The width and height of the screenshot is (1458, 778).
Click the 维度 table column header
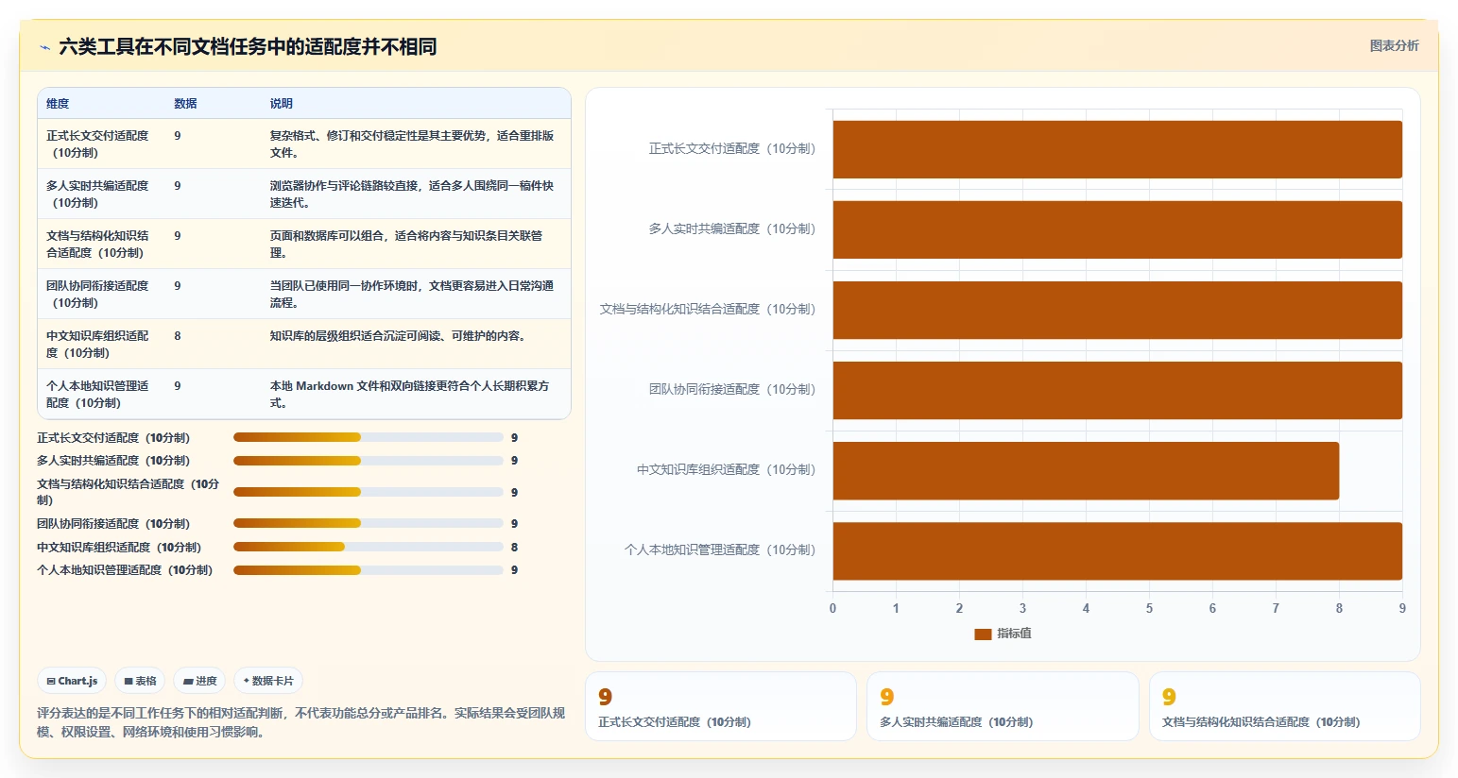[58, 104]
